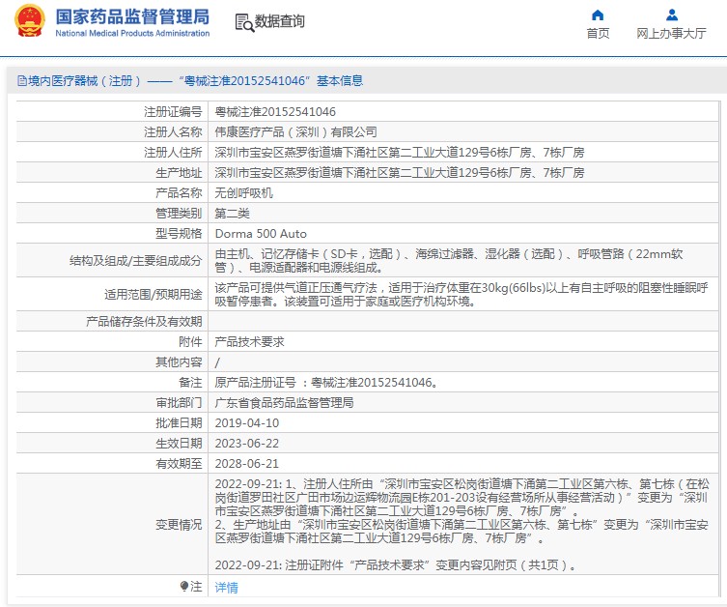The image size is (727, 607).
Task: Click the 产品技术要求 attachment value
Action: [249, 342]
